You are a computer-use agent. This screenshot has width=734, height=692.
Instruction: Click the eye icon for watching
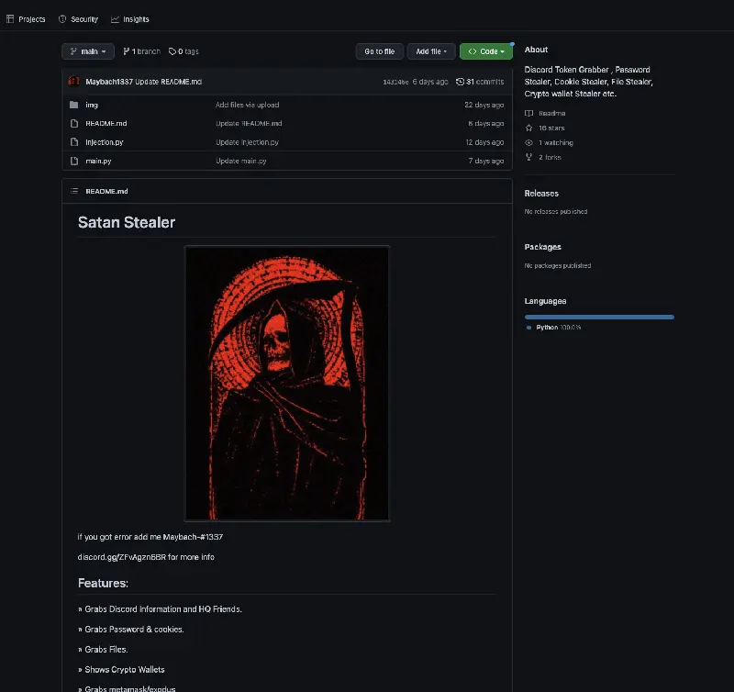(x=529, y=143)
